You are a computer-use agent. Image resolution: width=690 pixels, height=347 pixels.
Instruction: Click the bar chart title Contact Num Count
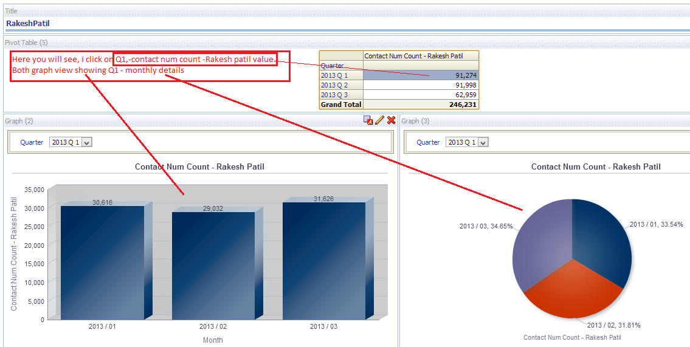199,167
